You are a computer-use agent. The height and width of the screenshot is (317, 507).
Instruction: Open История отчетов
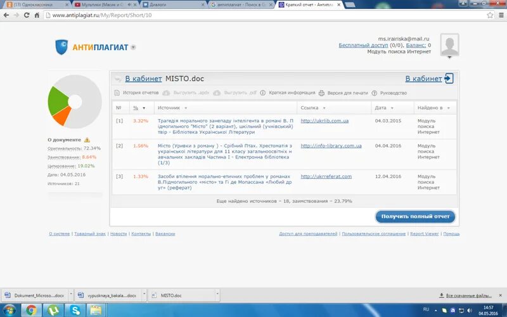coord(141,93)
